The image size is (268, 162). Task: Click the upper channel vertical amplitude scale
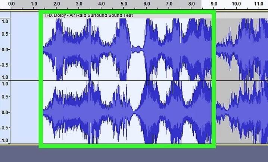point(5,49)
